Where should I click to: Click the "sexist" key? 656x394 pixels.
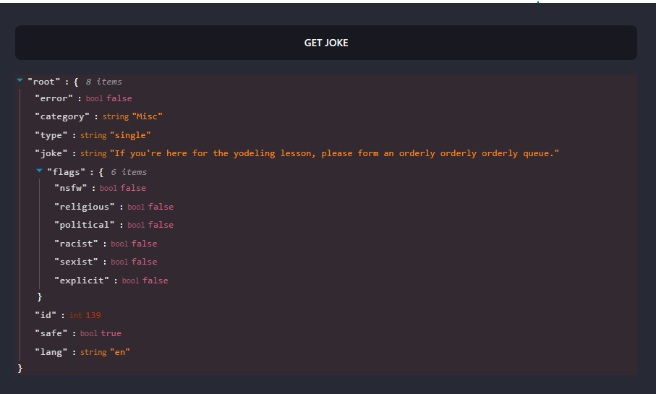click(76, 262)
